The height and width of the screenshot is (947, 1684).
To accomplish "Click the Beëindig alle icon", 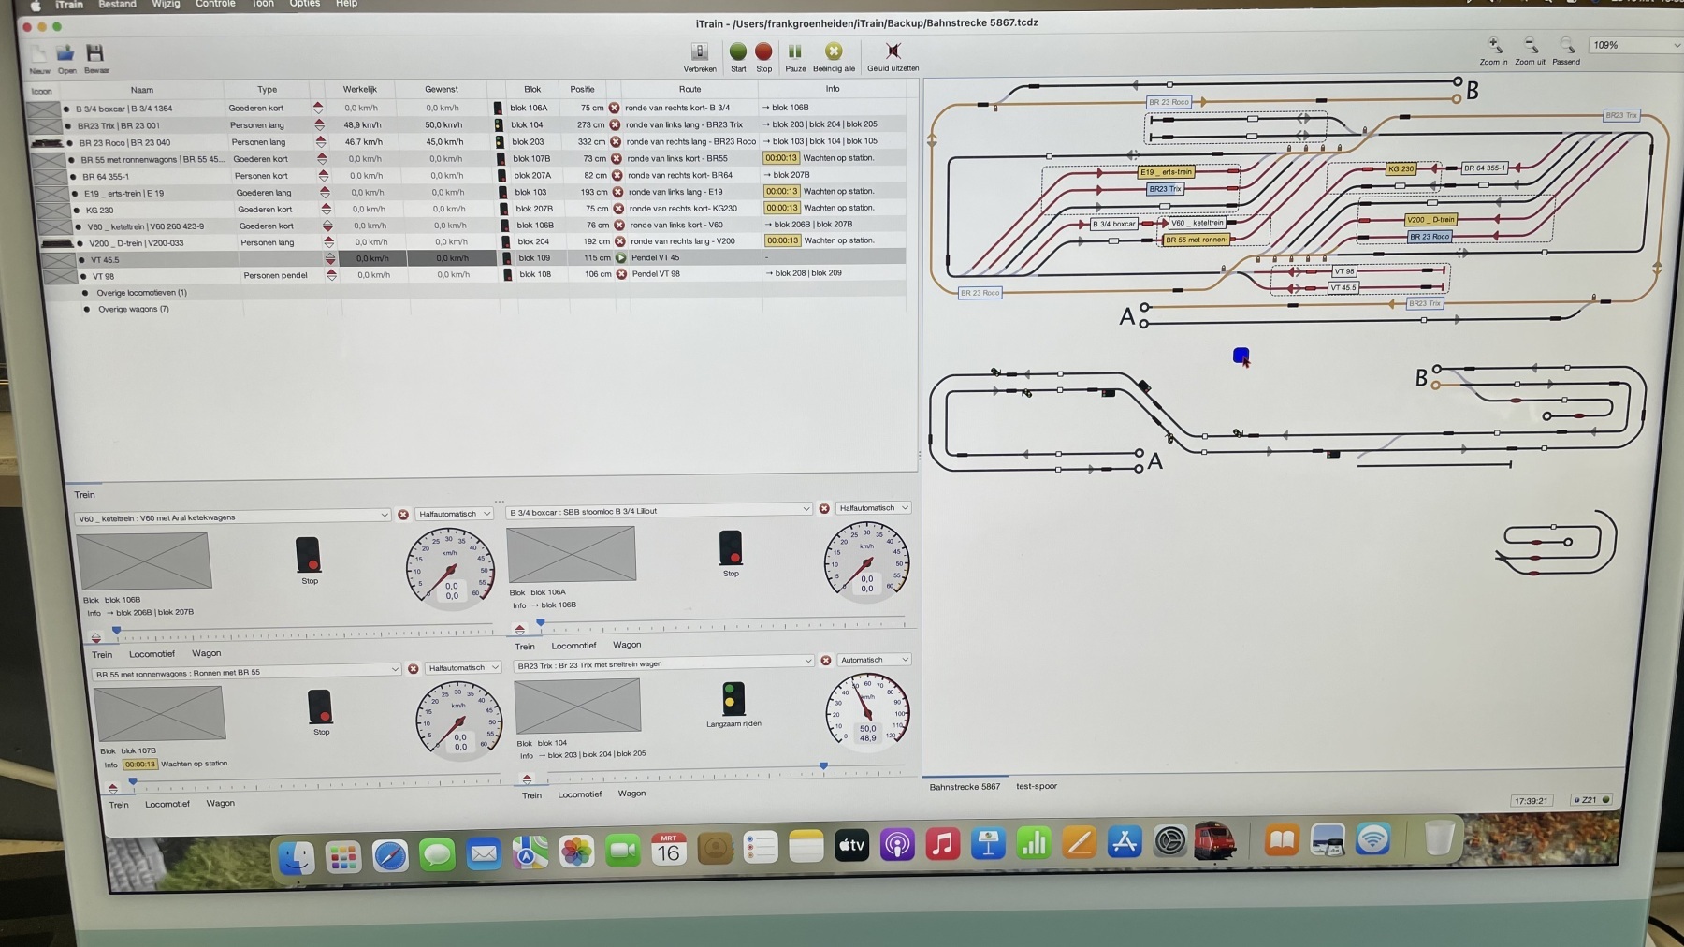I will point(834,51).
